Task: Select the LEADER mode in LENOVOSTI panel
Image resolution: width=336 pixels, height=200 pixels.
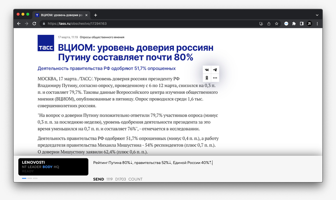Action: point(35,167)
